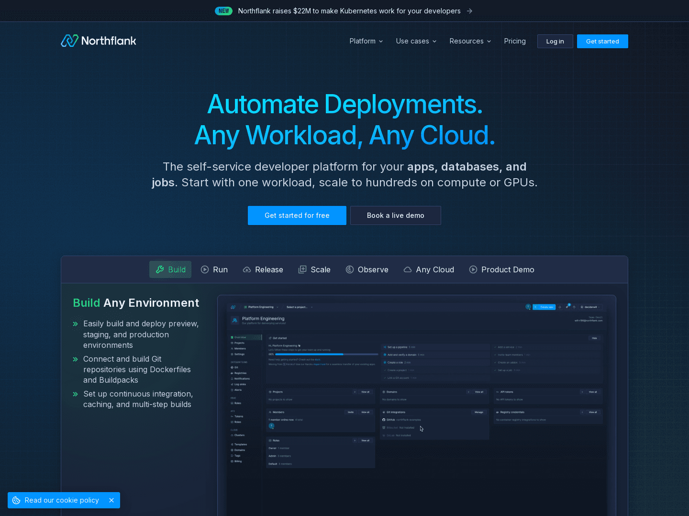This screenshot has width=689, height=516.
Task: Switch to the Product Demo tab label
Action: point(508,269)
